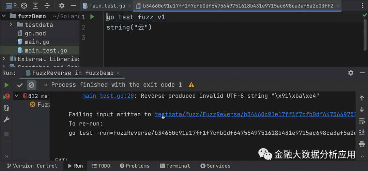This screenshot has height=171, width=368.
Task: Toggle Show Ignored tests button
Action: [x=31, y=85]
